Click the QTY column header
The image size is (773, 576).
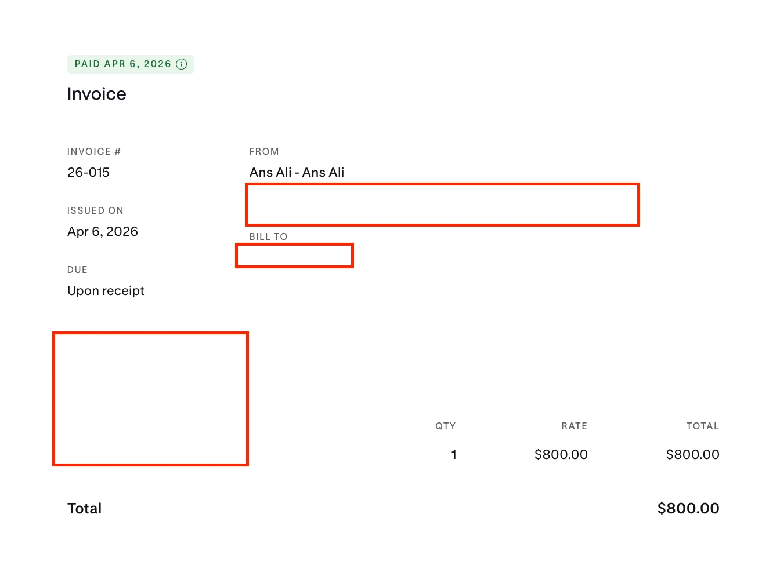[x=445, y=426]
